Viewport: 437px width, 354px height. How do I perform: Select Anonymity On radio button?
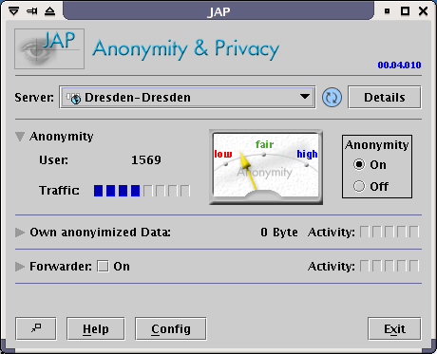click(x=359, y=164)
